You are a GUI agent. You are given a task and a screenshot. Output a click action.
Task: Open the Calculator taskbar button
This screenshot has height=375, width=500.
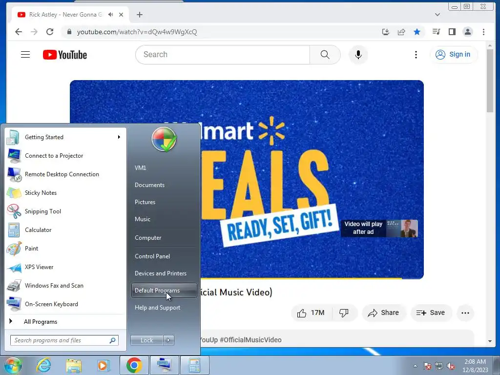(194, 365)
